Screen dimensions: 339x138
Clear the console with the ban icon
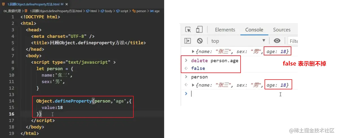(x=200, y=41)
